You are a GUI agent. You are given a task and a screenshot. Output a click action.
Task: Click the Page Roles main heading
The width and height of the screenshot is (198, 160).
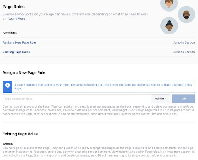[14, 7]
